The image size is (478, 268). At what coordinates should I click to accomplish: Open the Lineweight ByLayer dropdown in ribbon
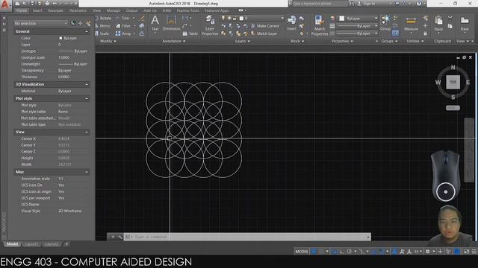click(x=357, y=26)
